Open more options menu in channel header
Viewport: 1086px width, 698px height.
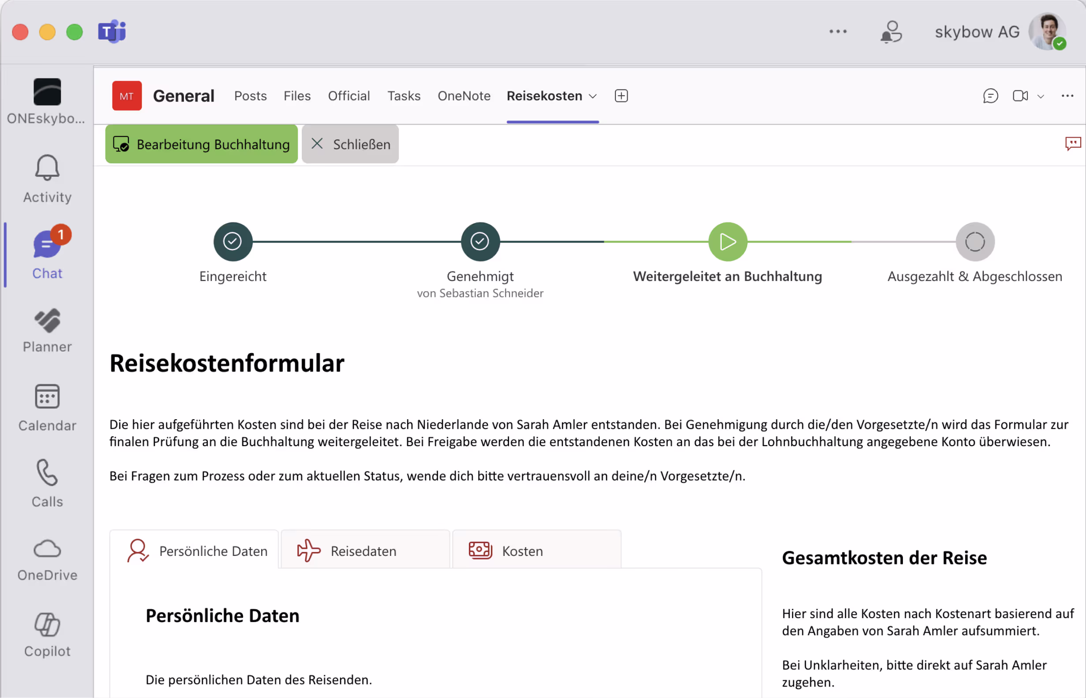tap(1067, 96)
